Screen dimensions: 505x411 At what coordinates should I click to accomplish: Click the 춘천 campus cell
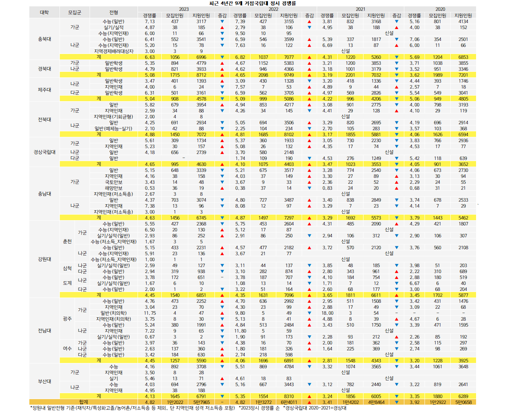click(67, 241)
